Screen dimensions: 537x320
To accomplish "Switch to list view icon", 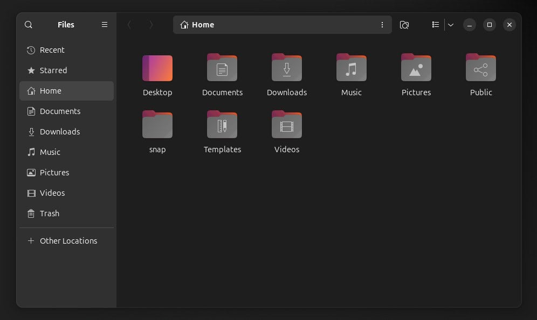I will [435, 25].
